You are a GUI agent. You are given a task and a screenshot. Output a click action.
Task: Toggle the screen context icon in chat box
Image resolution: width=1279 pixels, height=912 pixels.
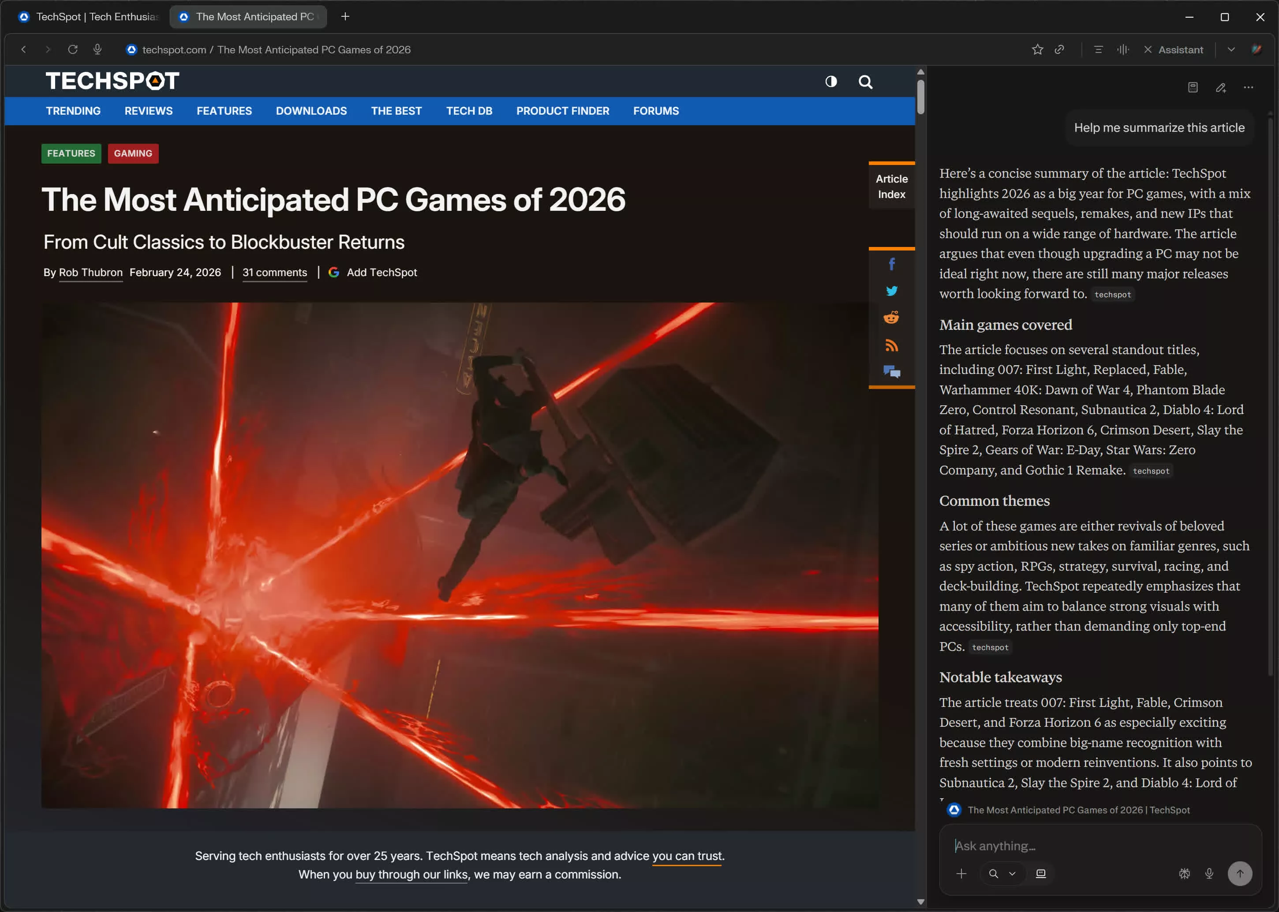1040,874
